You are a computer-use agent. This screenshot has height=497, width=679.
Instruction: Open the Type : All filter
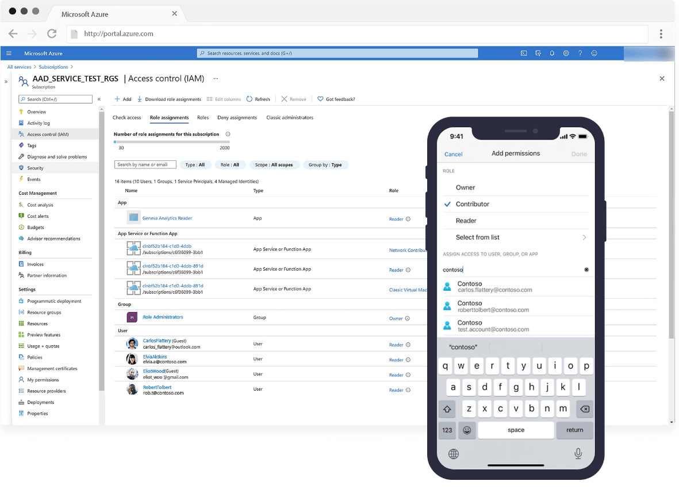coord(195,165)
